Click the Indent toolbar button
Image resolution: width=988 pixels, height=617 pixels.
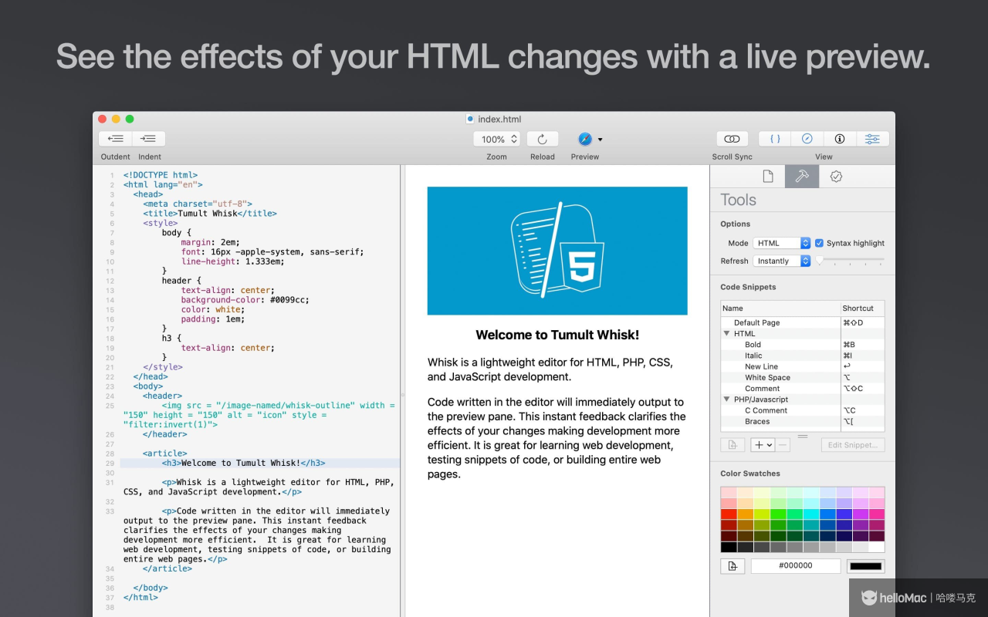(x=149, y=139)
